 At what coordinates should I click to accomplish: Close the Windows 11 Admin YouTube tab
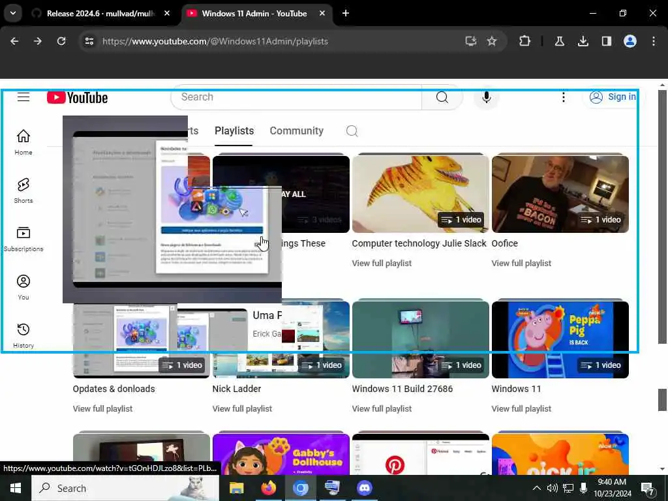[322, 14]
